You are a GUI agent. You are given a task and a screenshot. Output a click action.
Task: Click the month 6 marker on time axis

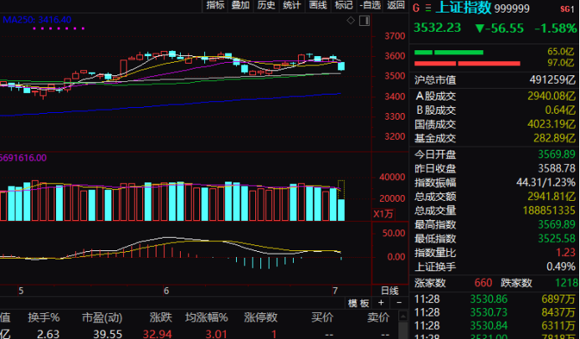click(166, 291)
